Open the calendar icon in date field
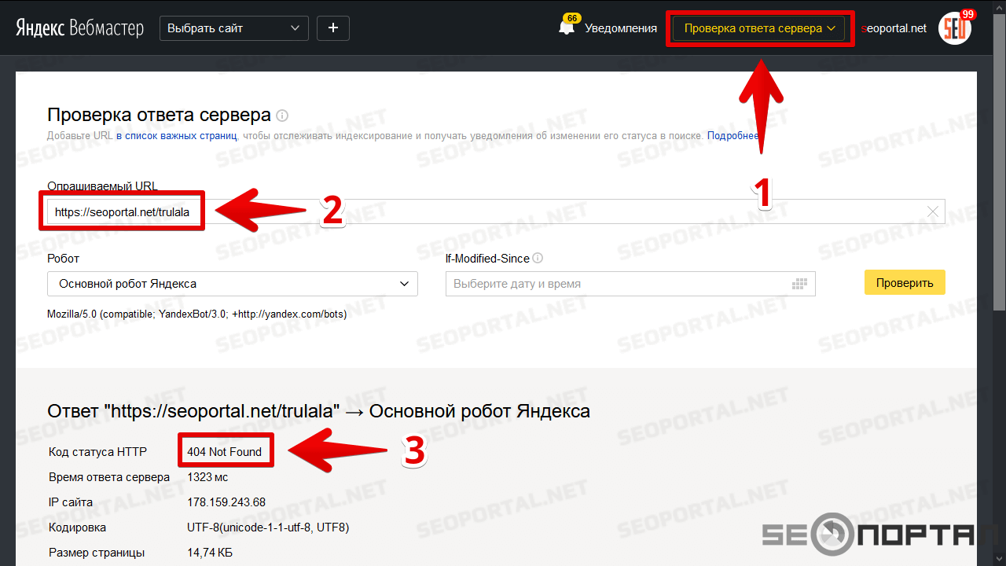1006x566 pixels. (800, 284)
